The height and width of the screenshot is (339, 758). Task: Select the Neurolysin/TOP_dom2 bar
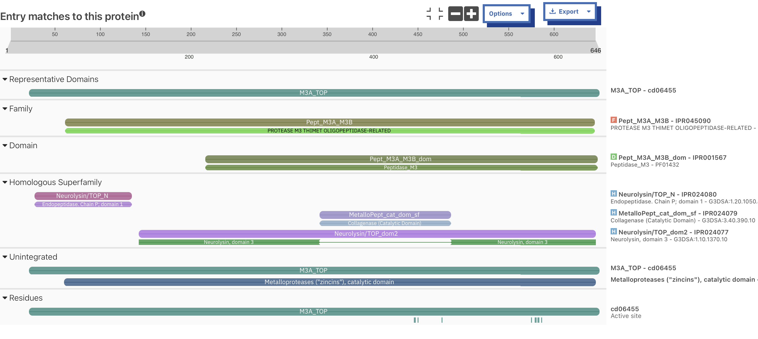pos(367,234)
